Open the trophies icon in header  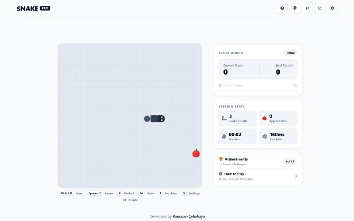[x=295, y=8]
